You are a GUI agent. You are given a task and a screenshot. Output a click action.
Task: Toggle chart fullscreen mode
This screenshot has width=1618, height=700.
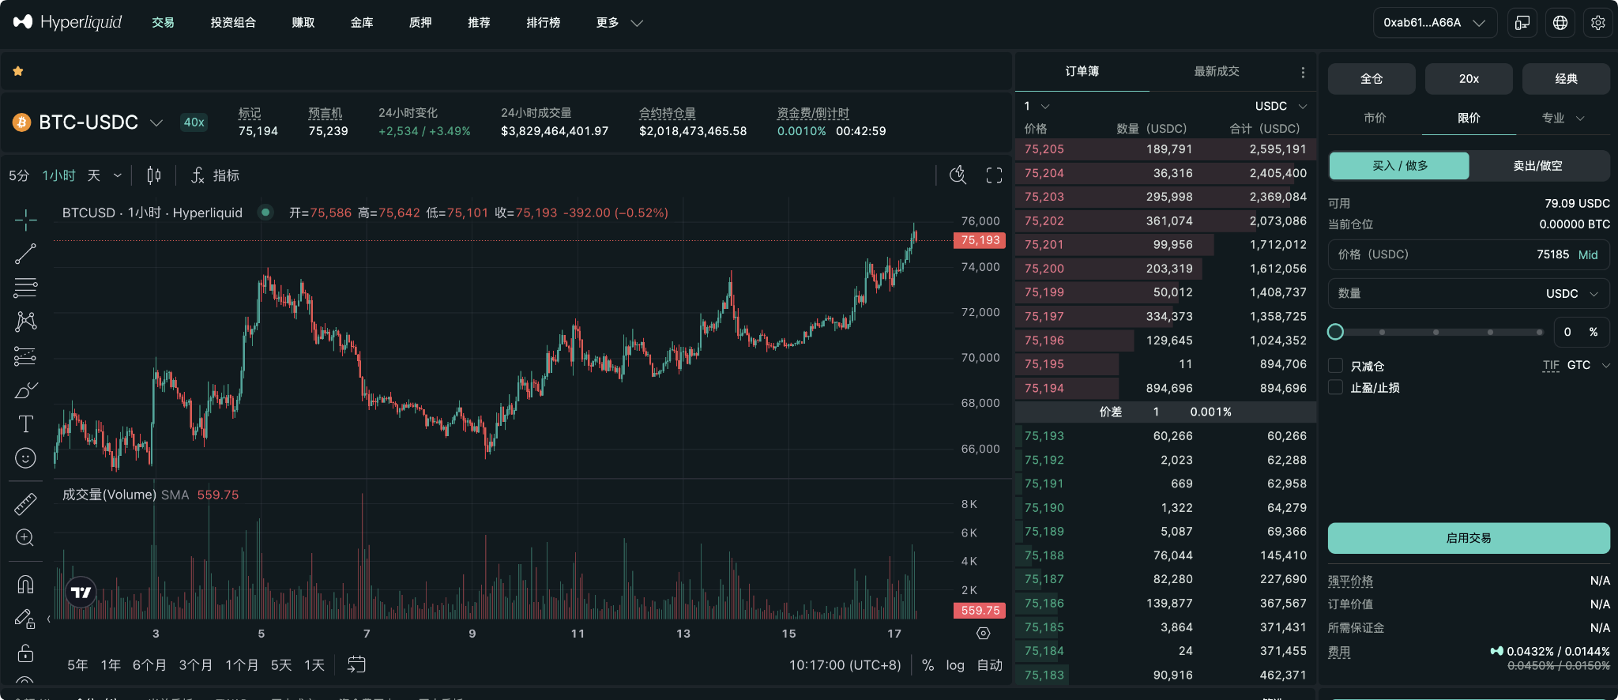point(994,175)
